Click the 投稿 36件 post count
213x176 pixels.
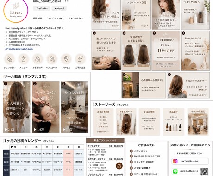coord(38,19)
